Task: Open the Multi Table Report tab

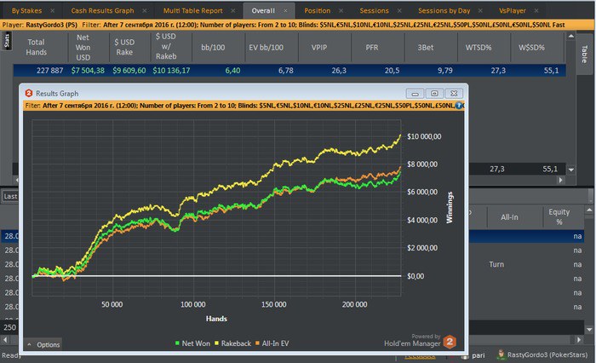Action: click(193, 11)
